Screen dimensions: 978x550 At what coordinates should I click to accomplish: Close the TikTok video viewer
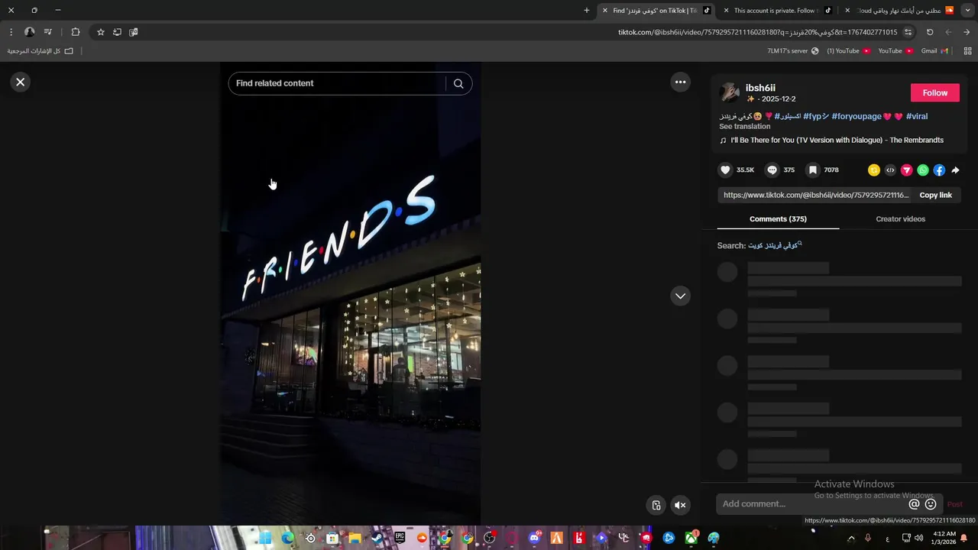pos(21,82)
